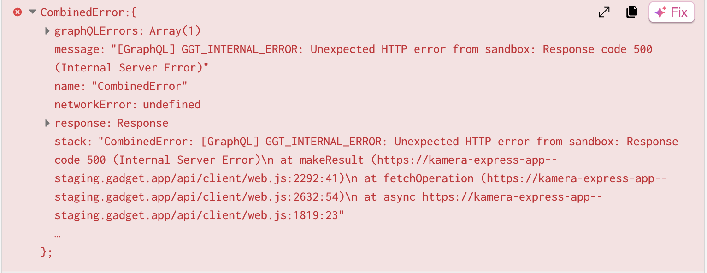Expand the response: Response property
The width and height of the screenshot is (707, 273).
pyautogui.click(x=47, y=123)
